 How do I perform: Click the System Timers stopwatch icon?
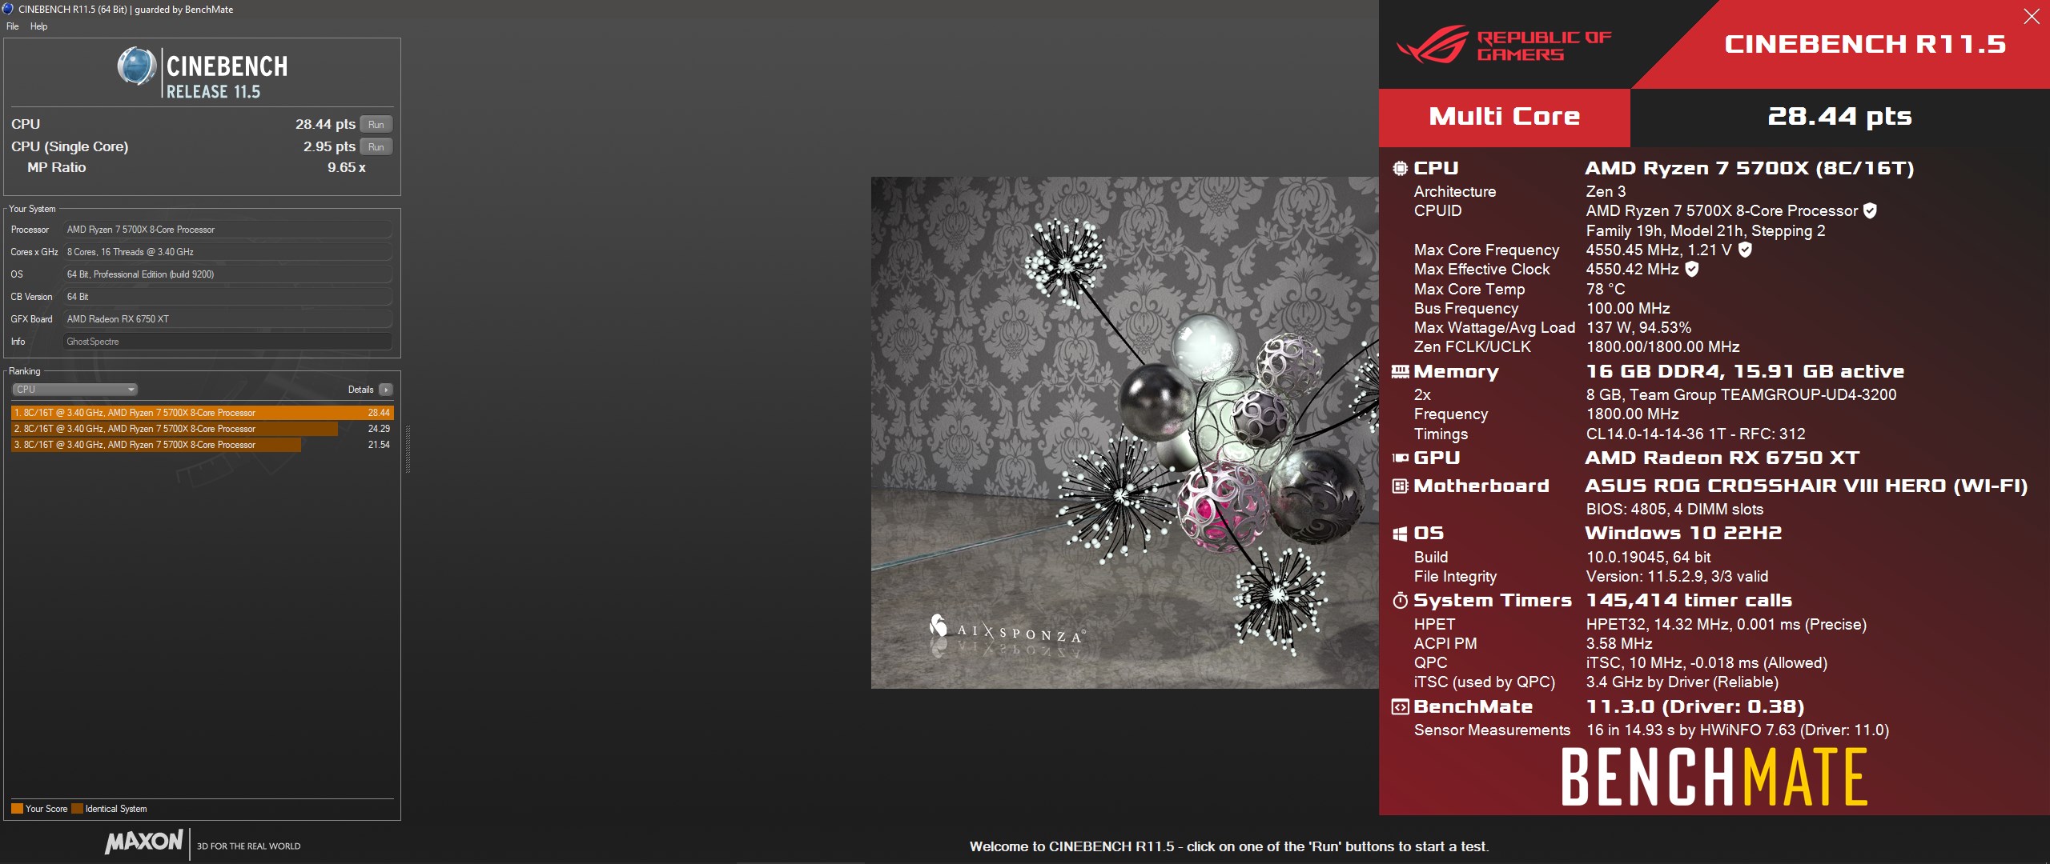coord(1400,600)
